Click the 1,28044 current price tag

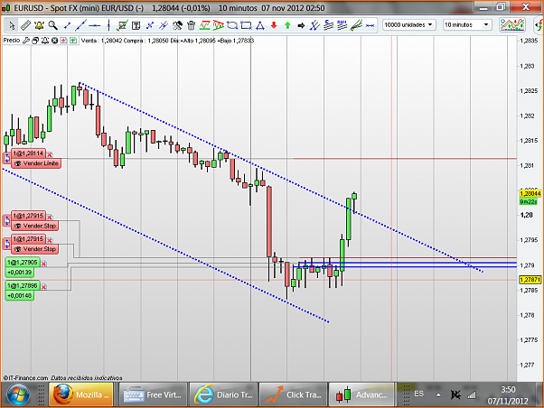(x=530, y=193)
